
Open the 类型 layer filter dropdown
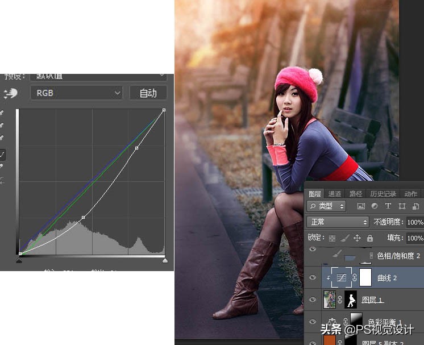pyautogui.click(x=326, y=206)
